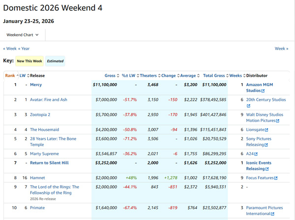Click the Return to Silent Hill link

(49, 163)
